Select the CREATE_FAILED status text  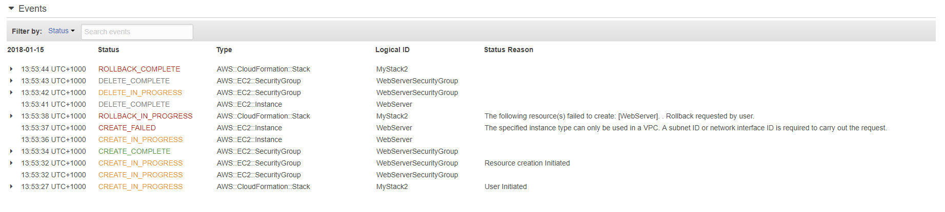coord(127,128)
